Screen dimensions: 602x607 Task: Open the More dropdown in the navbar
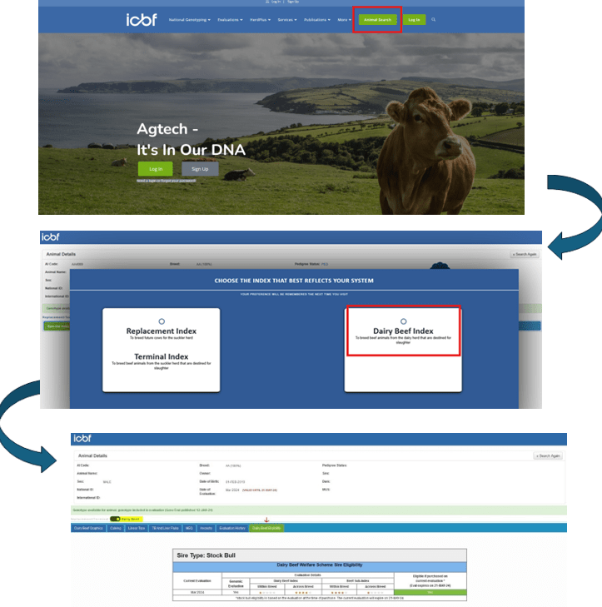coord(343,19)
